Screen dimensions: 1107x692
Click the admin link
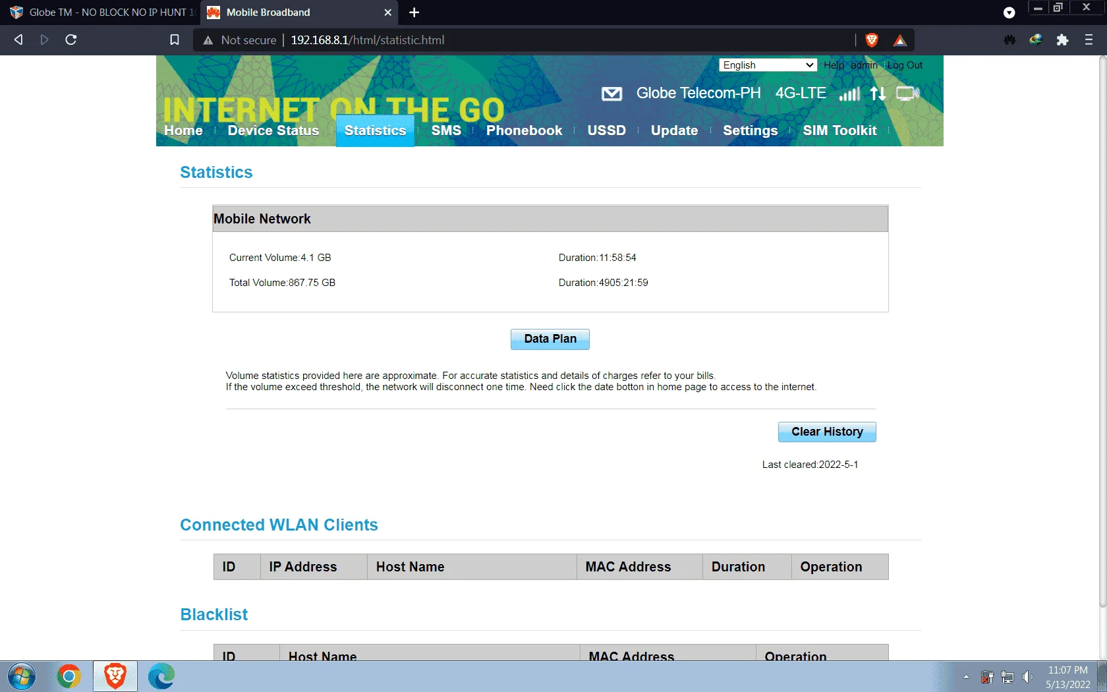click(x=864, y=65)
